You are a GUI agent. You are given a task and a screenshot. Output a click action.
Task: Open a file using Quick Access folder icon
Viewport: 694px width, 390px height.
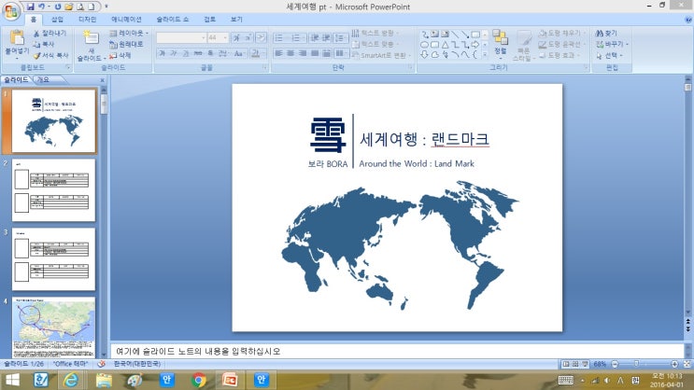coord(68,7)
